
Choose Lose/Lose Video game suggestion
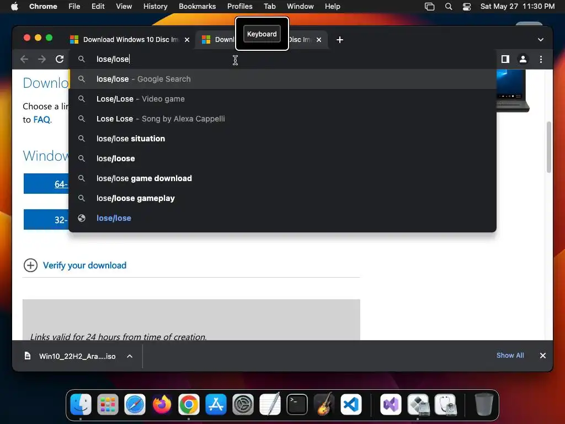point(283,99)
